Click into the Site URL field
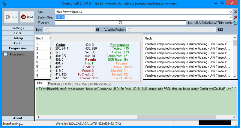The image size is (240, 128). [x=142, y=12]
